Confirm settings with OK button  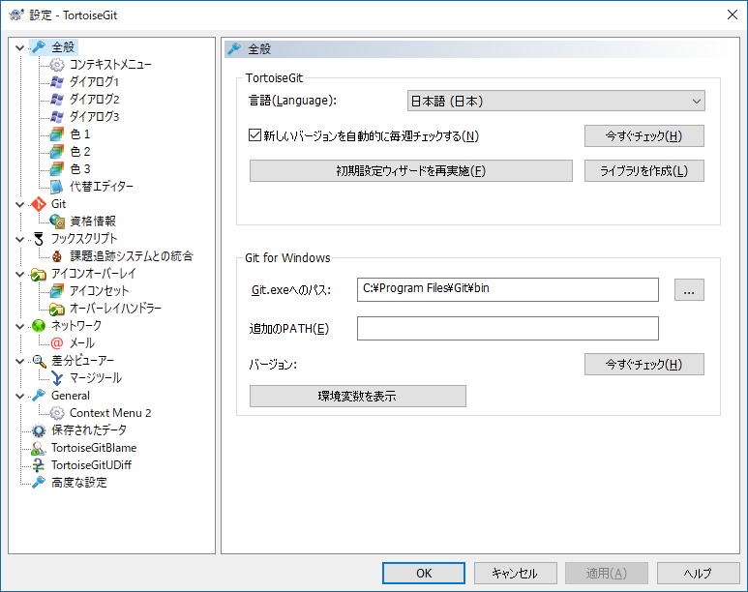point(424,573)
